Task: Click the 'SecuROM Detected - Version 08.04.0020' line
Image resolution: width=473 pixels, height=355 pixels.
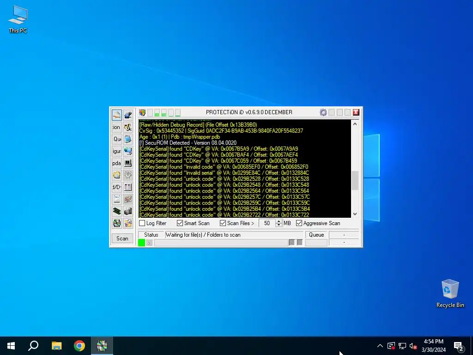Action: (x=188, y=143)
